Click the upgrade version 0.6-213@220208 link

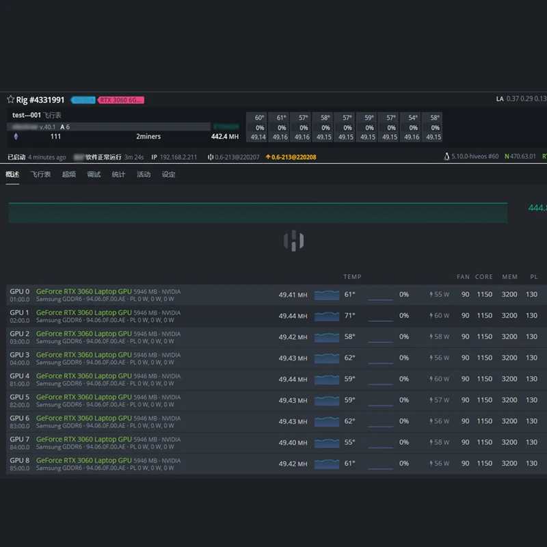[x=294, y=157]
